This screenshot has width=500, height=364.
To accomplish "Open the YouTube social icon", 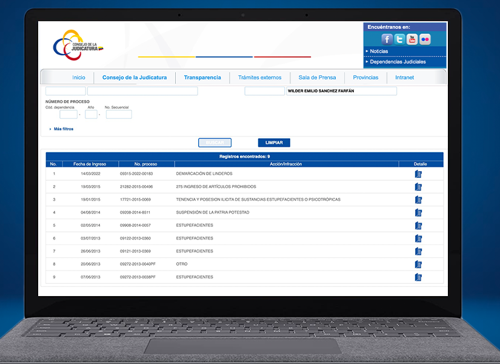I will (412, 39).
